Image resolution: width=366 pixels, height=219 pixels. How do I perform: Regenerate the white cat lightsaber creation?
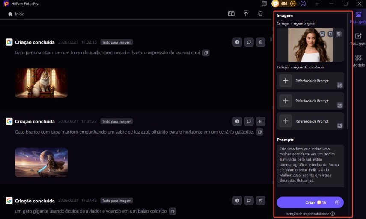[249, 121]
